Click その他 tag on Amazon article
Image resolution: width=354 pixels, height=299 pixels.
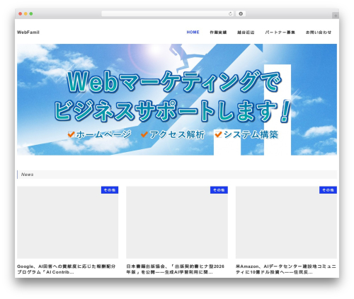328,190
